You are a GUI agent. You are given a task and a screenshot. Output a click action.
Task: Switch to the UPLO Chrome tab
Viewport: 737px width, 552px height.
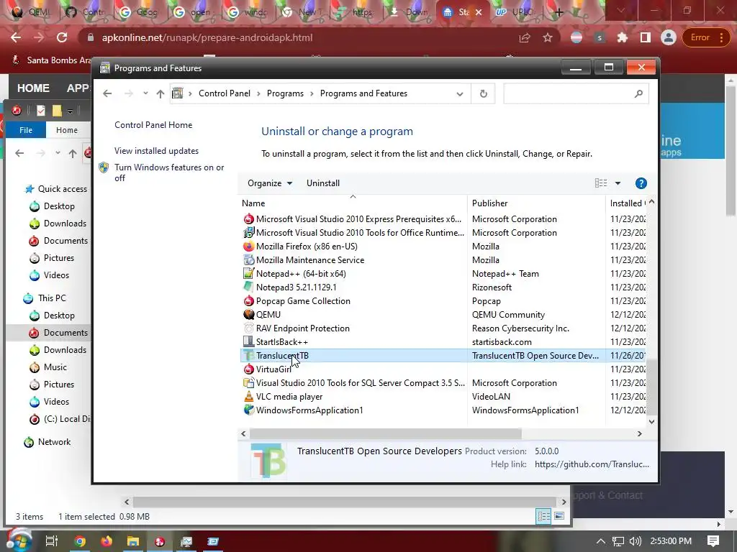point(515,12)
